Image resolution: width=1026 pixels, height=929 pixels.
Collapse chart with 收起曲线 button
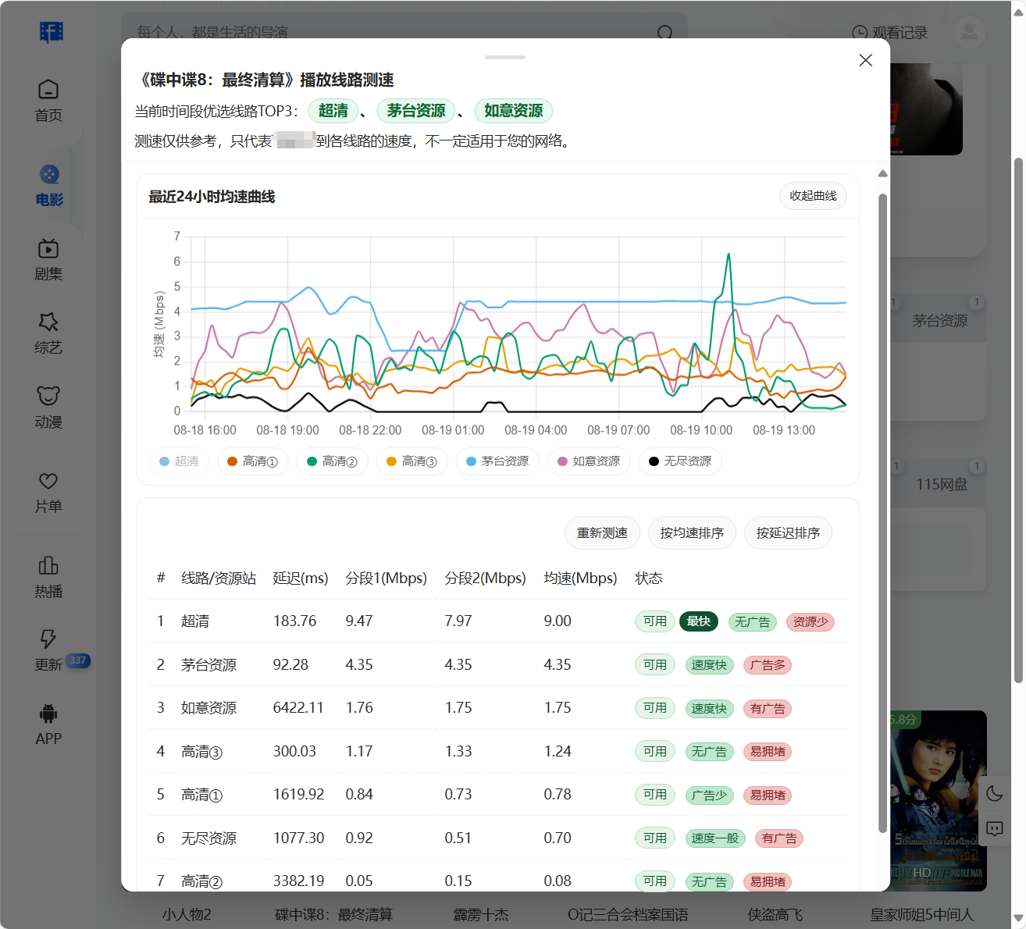coord(813,196)
